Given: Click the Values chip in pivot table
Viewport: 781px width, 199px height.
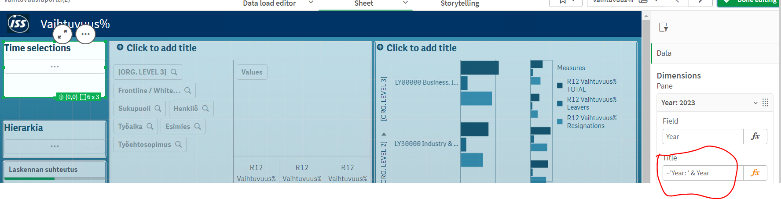Looking at the screenshot, I should [252, 72].
